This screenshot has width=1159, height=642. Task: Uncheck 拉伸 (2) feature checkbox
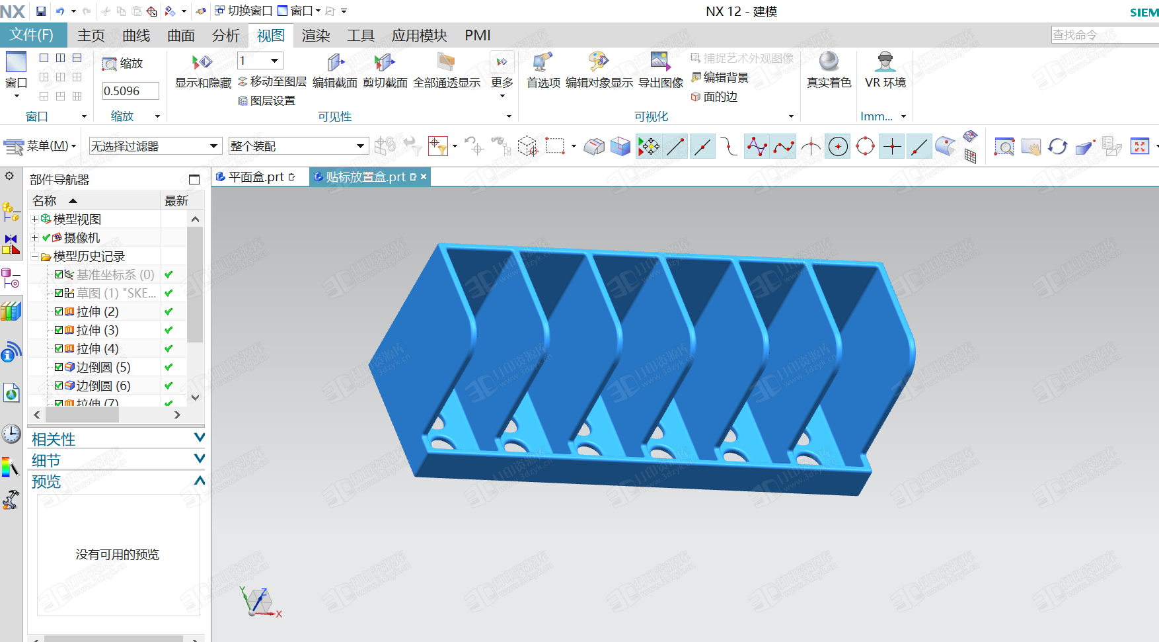tap(59, 311)
